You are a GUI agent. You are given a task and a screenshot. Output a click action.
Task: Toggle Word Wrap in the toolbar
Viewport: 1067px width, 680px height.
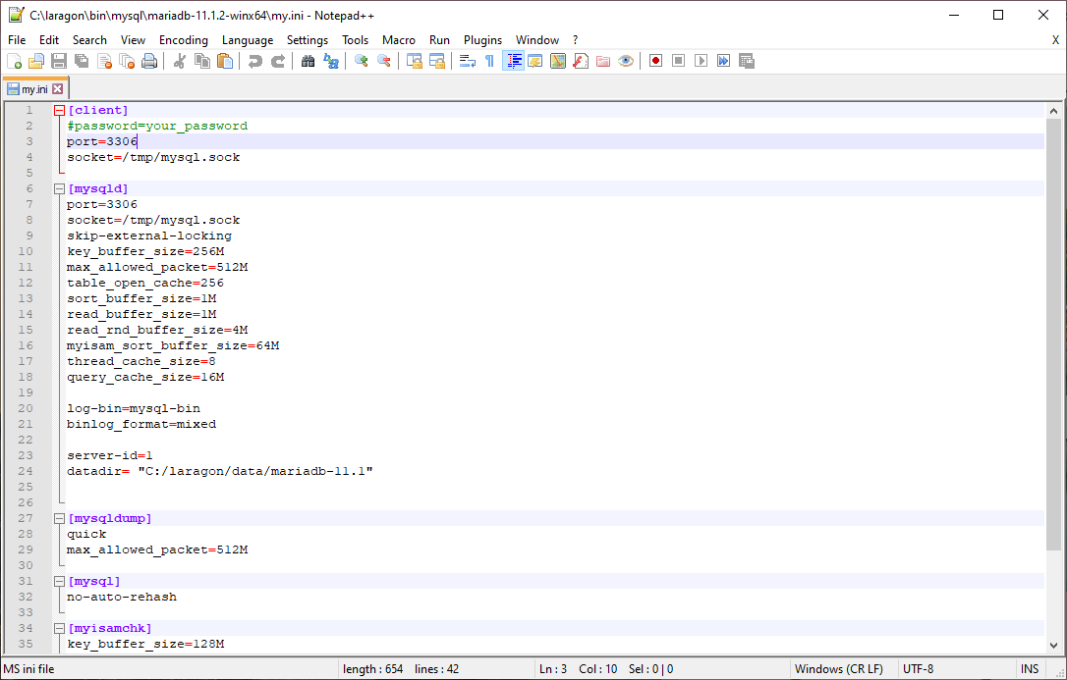point(468,61)
